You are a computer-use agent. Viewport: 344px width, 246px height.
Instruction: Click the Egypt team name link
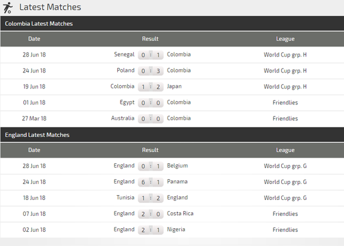point(127,102)
